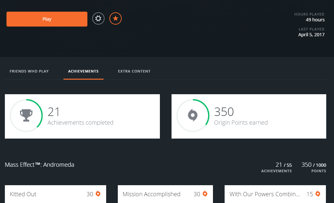The width and height of the screenshot is (334, 203).
Task: Switch to Friends Who Play tab
Action: click(29, 71)
